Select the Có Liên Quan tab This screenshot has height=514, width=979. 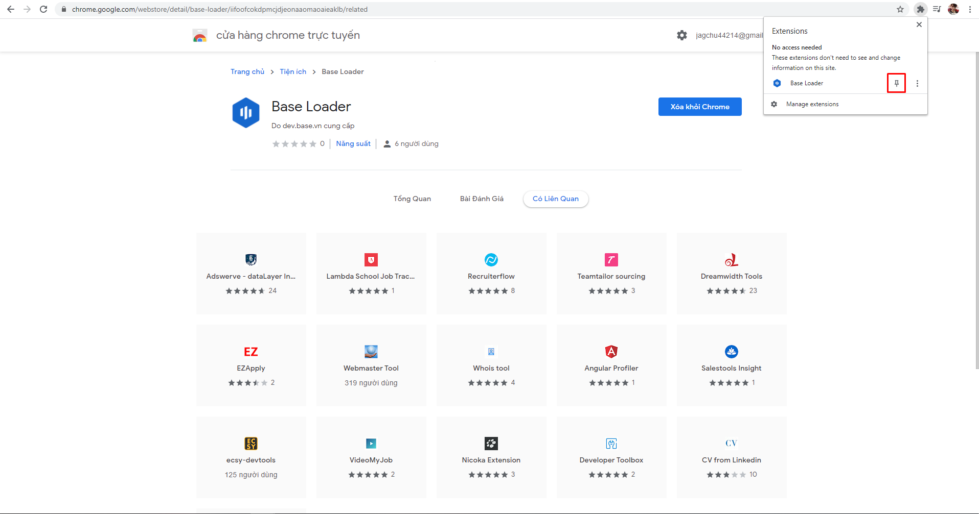tap(556, 199)
